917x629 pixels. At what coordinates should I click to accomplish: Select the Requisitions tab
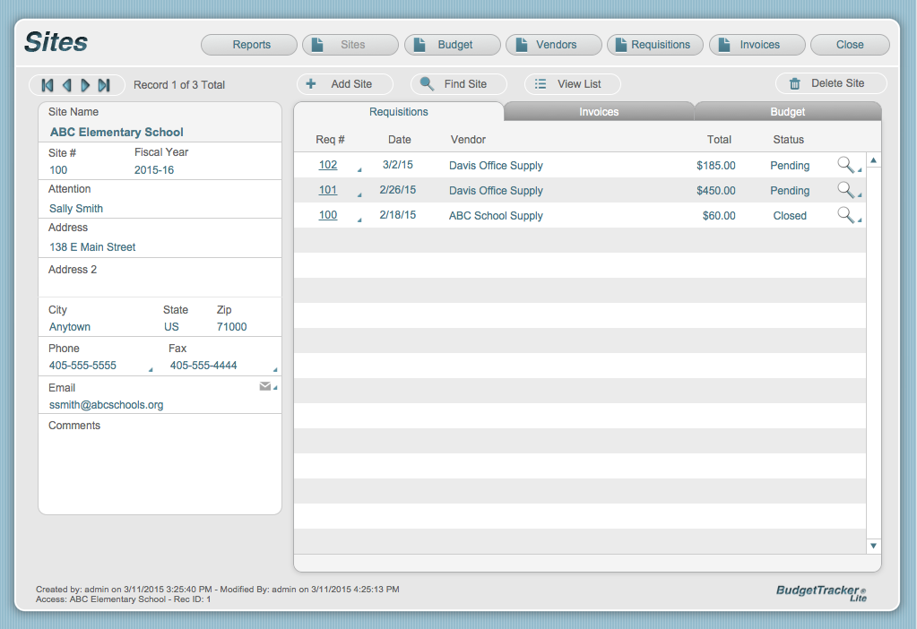click(x=399, y=112)
